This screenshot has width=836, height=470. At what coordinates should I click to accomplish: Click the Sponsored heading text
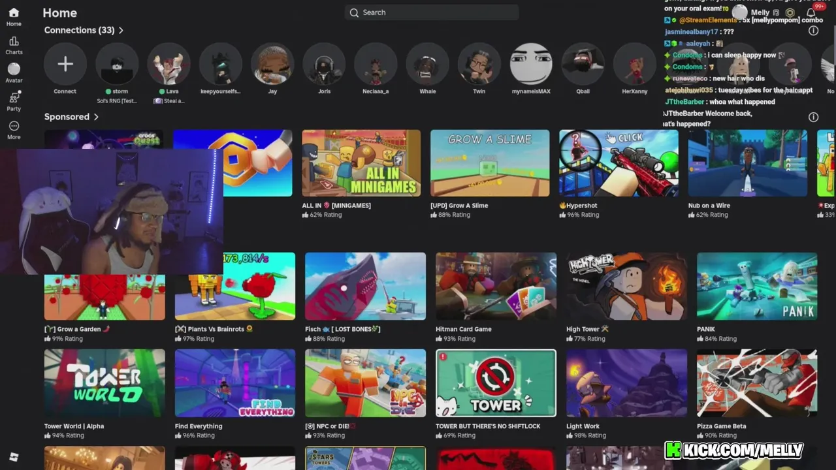click(x=67, y=117)
